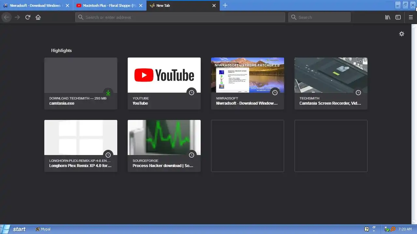The width and height of the screenshot is (417, 234).
Task: Click the SOURCEFORGE source label
Action: click(145, 161)
